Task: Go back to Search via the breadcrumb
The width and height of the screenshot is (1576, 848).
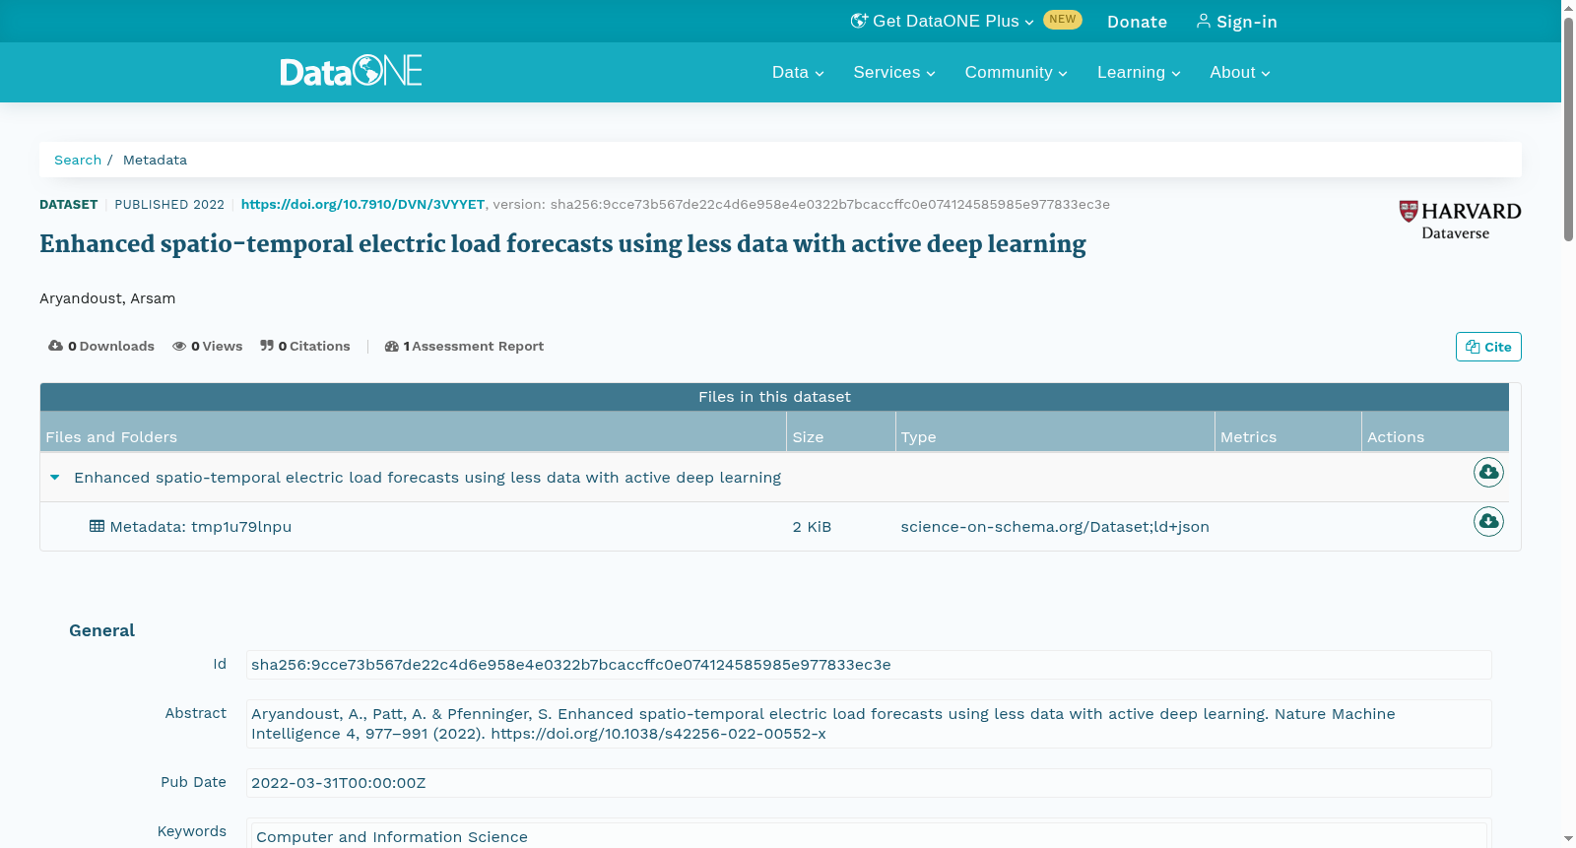Action: pos(78,160)
